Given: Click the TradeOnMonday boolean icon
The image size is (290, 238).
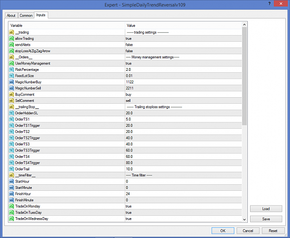Looking at the screenshot, I should [x=12, y=206].
